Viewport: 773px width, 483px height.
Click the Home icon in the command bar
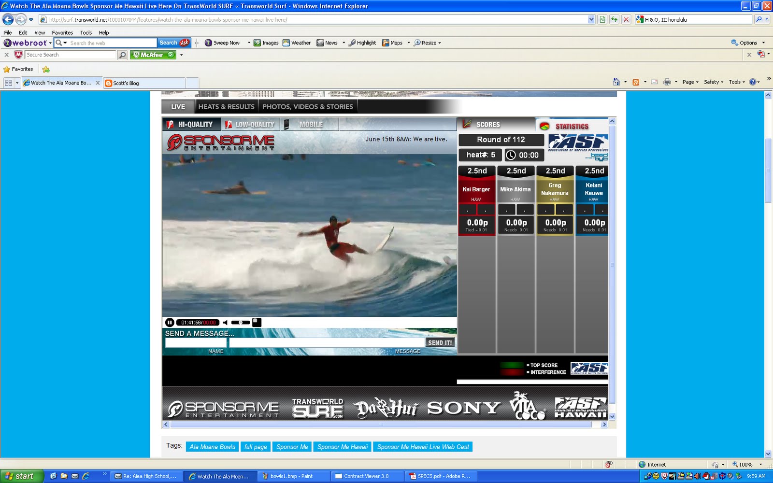616,82
